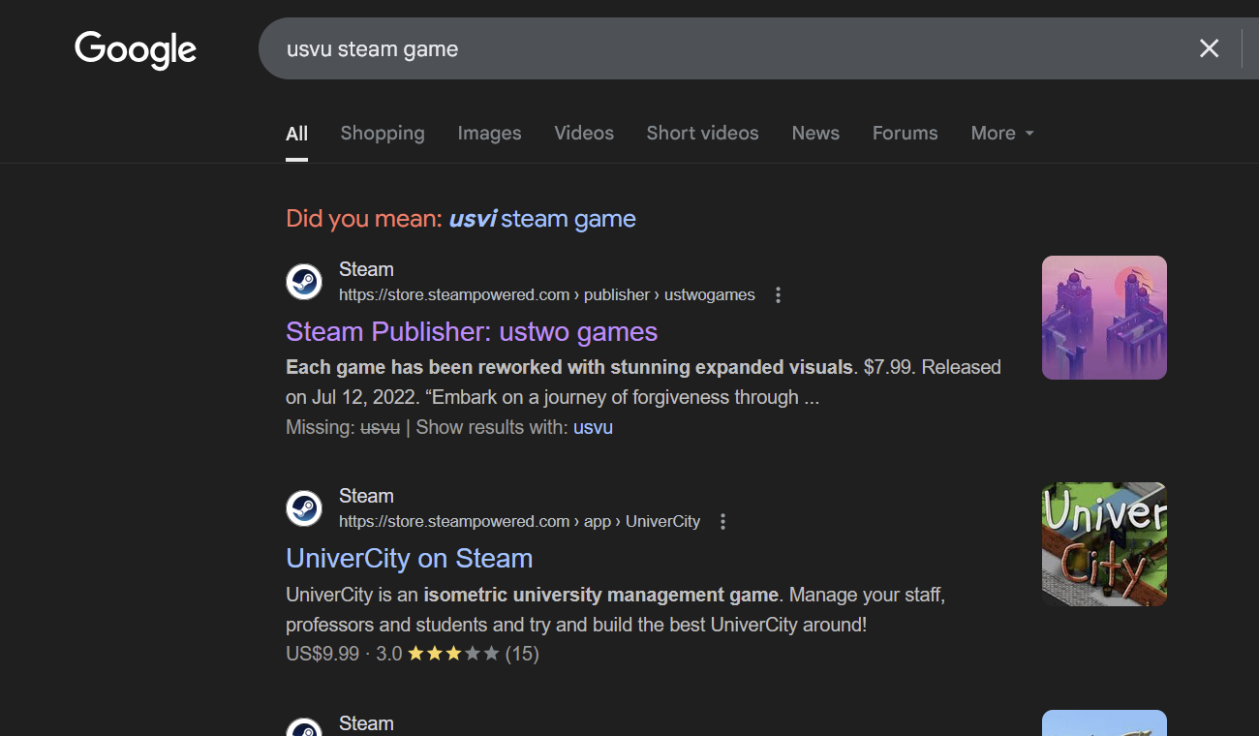The height and width of the screenshot is (736, 1259).
Task: Click the ustwo games result description snippet
Action: click(643, 383)
